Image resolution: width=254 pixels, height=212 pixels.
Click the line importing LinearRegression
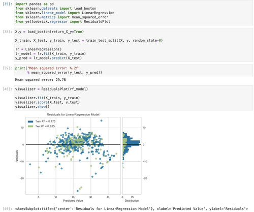[x=65, y=13]
